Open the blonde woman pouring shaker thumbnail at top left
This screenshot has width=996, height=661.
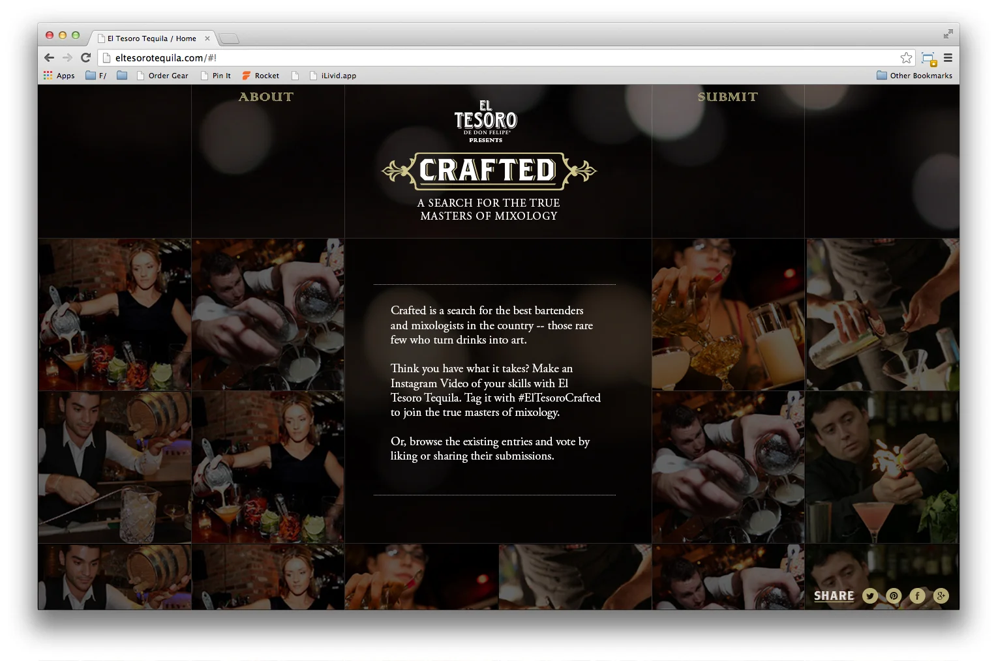tap(115, 314)
